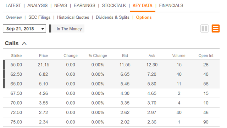Sort by the Ask column header
227x128 pixels.
pos(152,56)
